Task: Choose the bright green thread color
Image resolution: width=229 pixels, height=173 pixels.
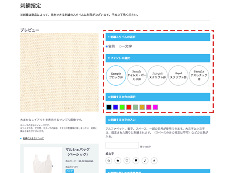Action: click(122, 107)
